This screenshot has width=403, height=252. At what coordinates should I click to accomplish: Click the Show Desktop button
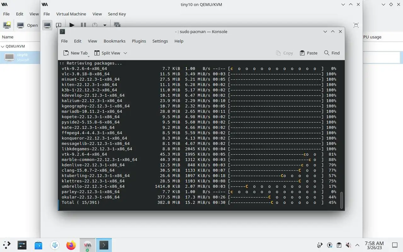tap(395, 245)
